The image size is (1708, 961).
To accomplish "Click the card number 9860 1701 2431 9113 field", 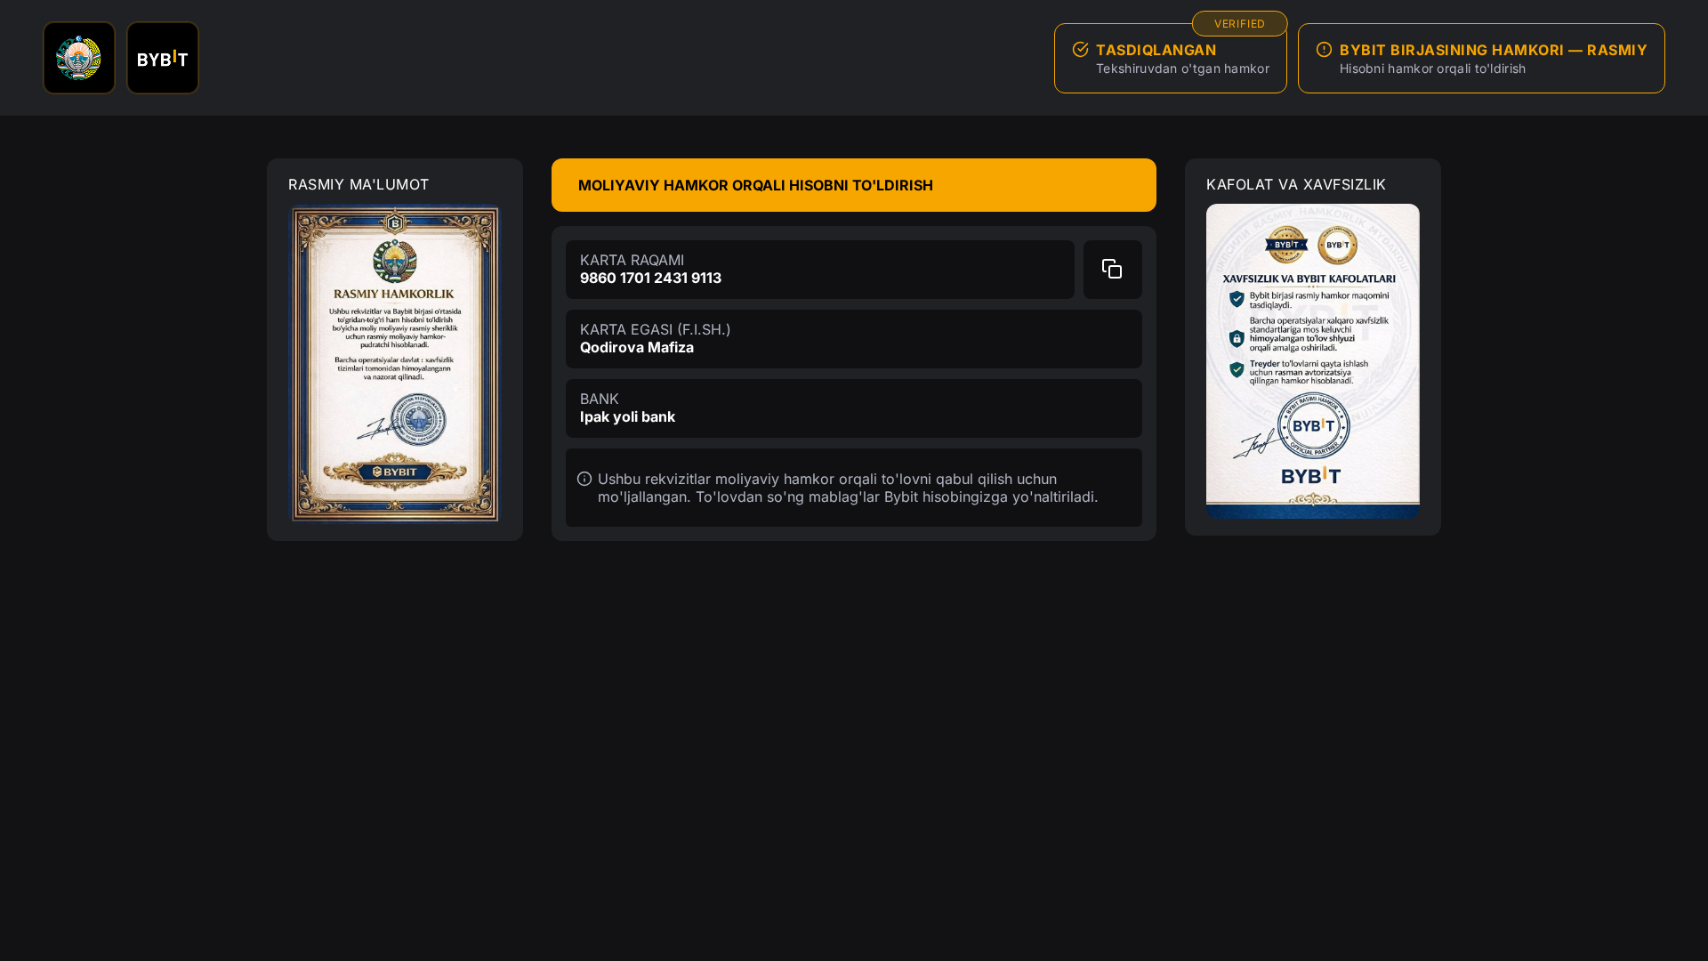I will coord(820,270).
